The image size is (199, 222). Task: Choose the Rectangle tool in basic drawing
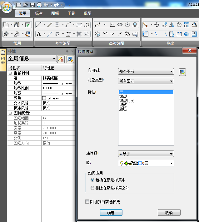tap(79, 25)
